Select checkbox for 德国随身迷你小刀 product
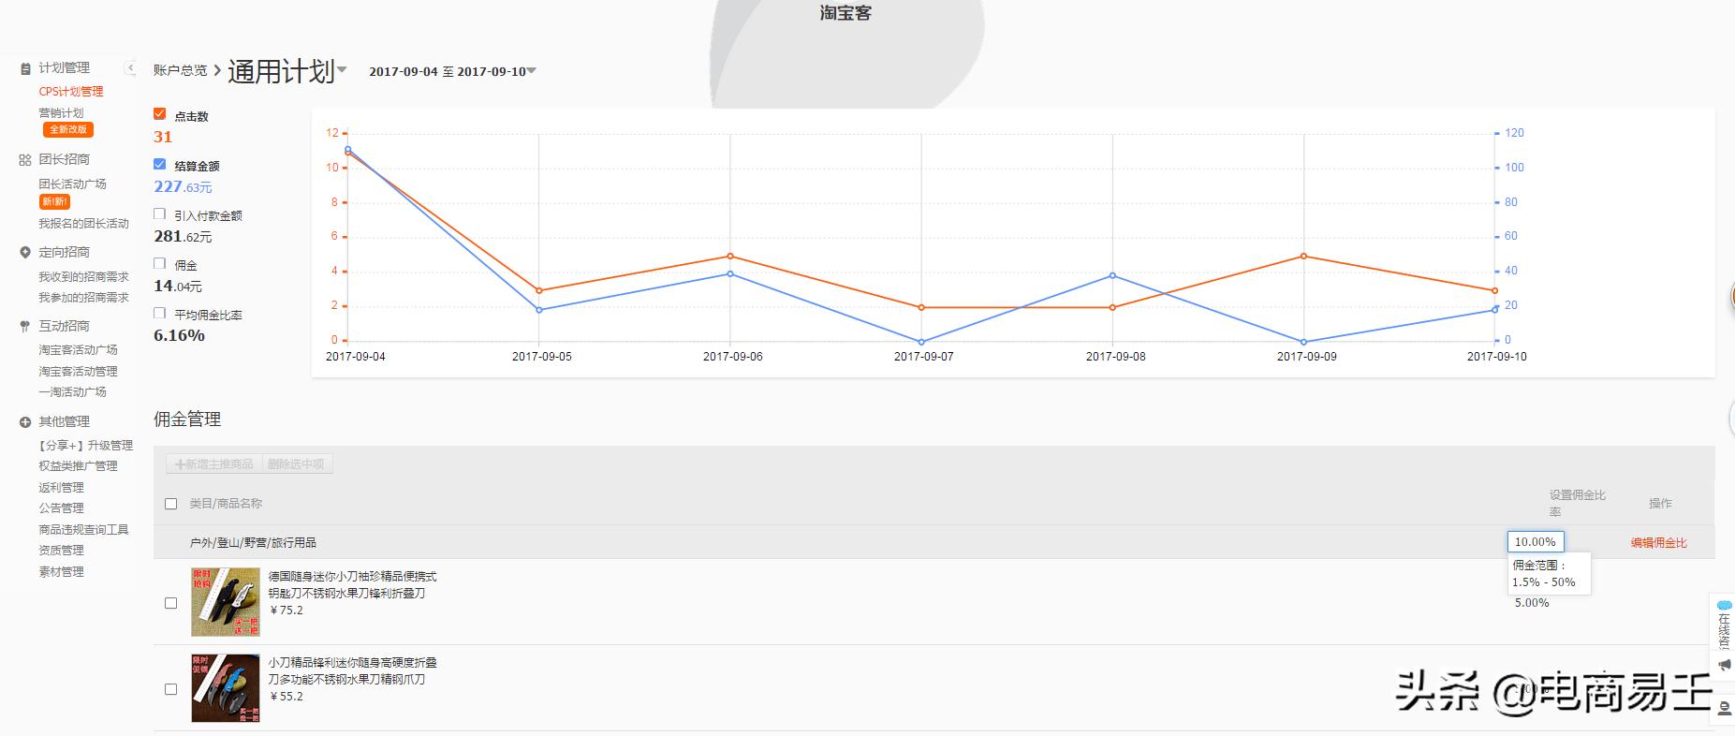Image resolution: width=1735 pixels, height=736 pixels. [x=170, y=603]
